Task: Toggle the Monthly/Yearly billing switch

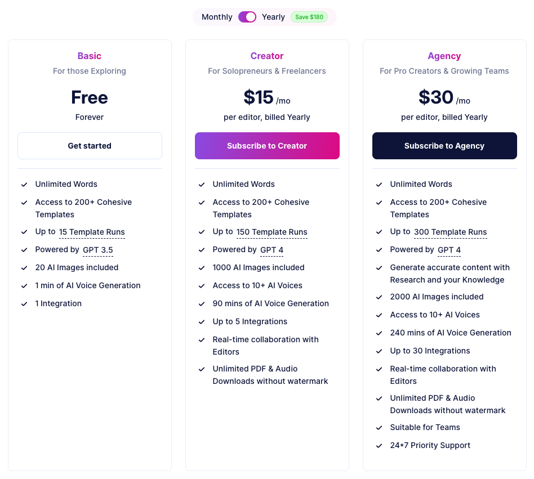Action: (x=247, y=17)
